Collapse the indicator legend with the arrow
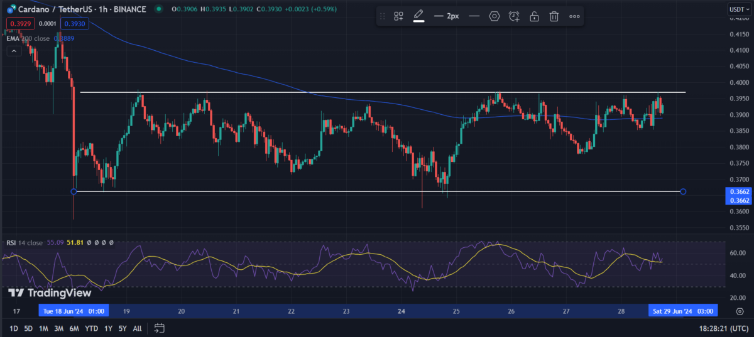Screen dimensions: 754x337 pyautogui.click(x=13, y=51)
